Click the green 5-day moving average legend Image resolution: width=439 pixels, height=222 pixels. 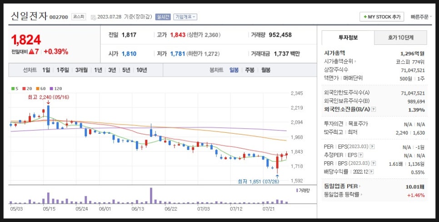coord(15,88)
